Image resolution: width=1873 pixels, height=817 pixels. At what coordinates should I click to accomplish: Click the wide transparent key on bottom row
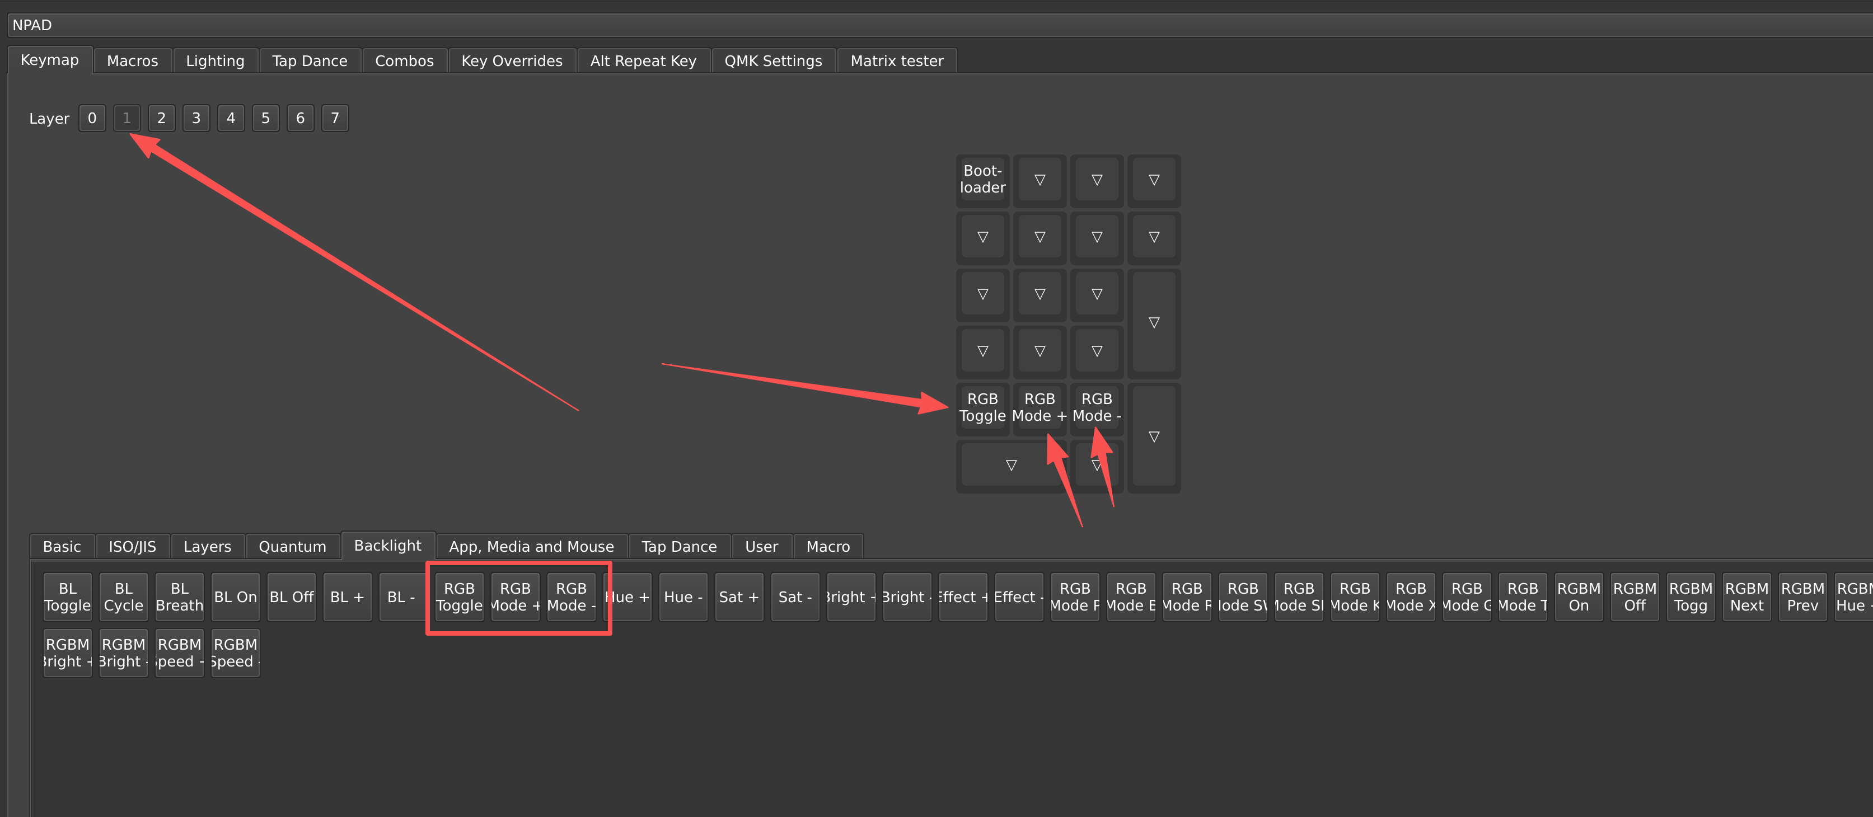pyautogui.click(x=1010, y=465)
